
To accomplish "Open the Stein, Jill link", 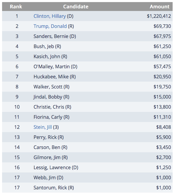I will 42,127.
